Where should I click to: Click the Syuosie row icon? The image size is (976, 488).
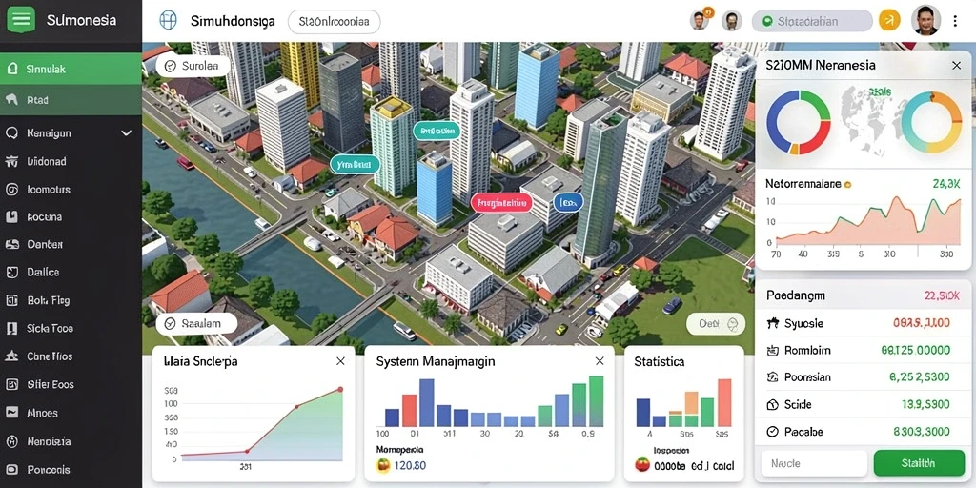(x=773, y=323)
